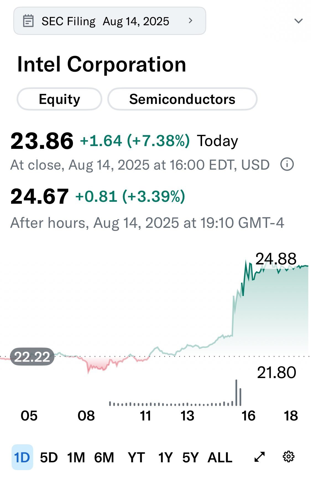Tap the Semiconductors category tag

(182, 99)
